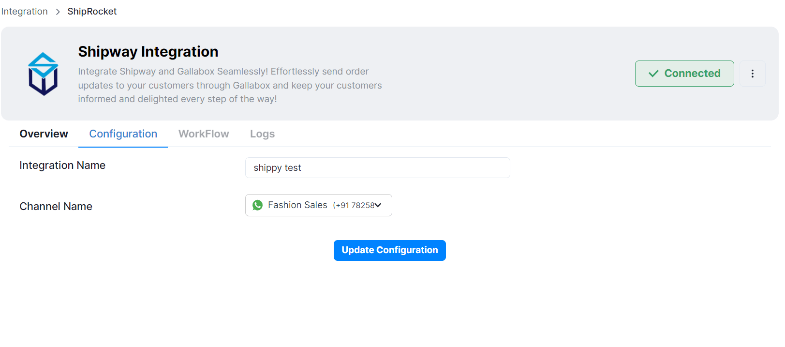This screenshot has height=347, width=785.
Task: Click the Integration Name label
Action: [62, 166]
